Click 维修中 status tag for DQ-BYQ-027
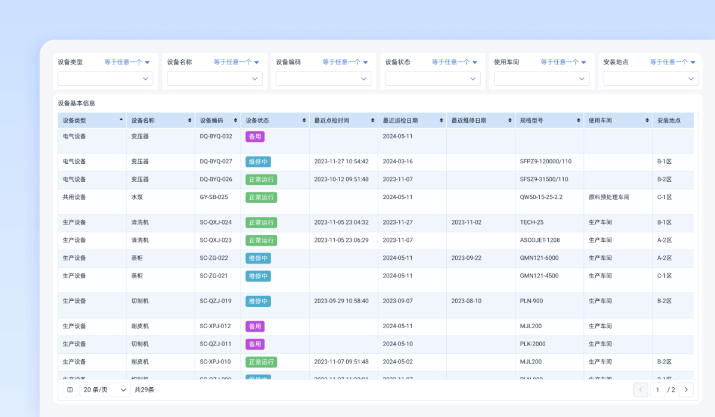Viewport: 715px width, 417px height. [258, 161]
